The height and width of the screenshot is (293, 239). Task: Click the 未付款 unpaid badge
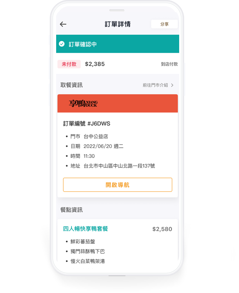69,64
